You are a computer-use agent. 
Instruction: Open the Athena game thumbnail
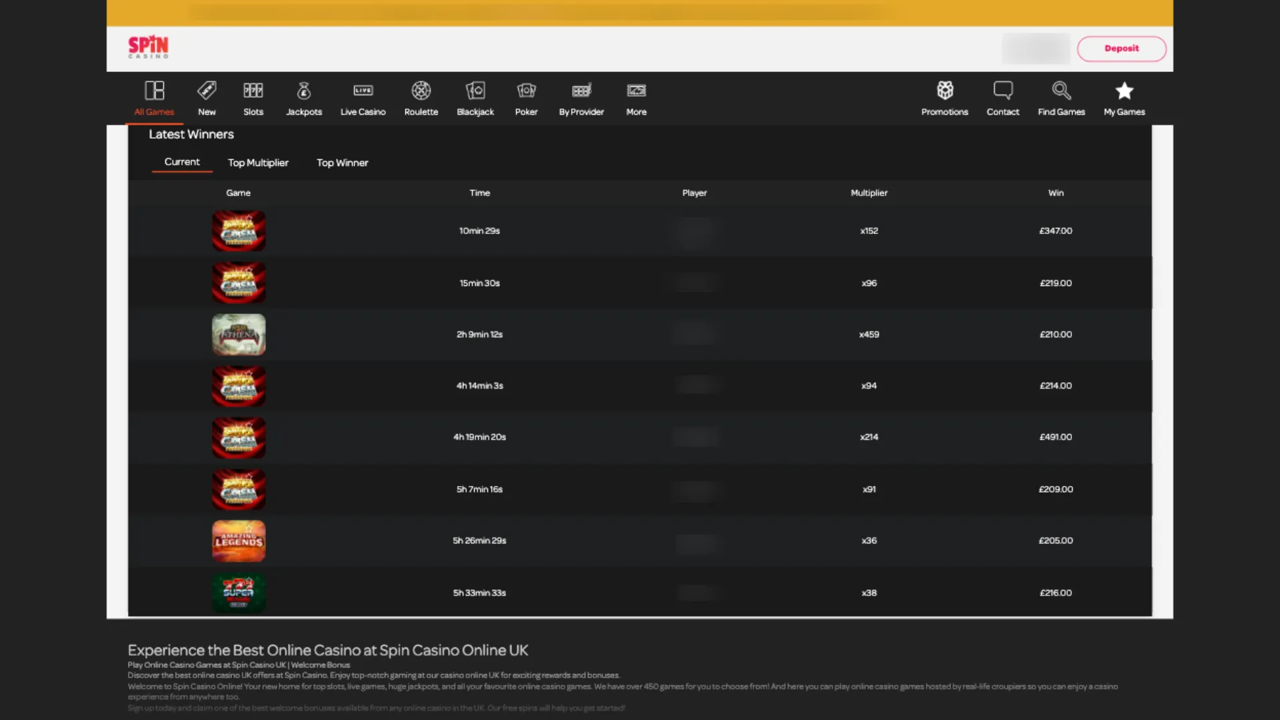point(239,334)
